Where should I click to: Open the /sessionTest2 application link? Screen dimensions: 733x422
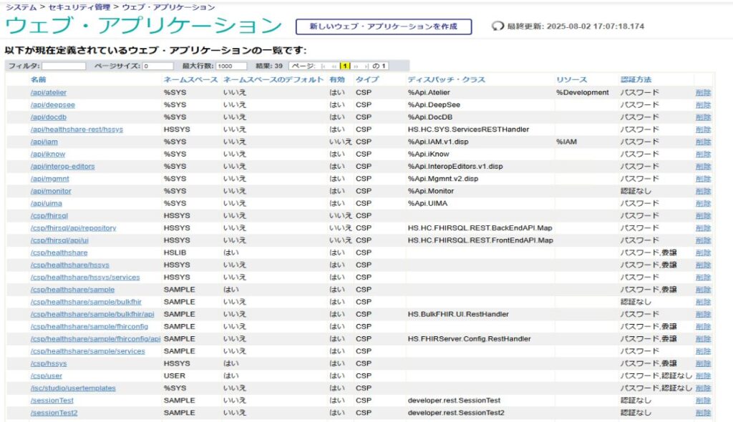point(54,413)
